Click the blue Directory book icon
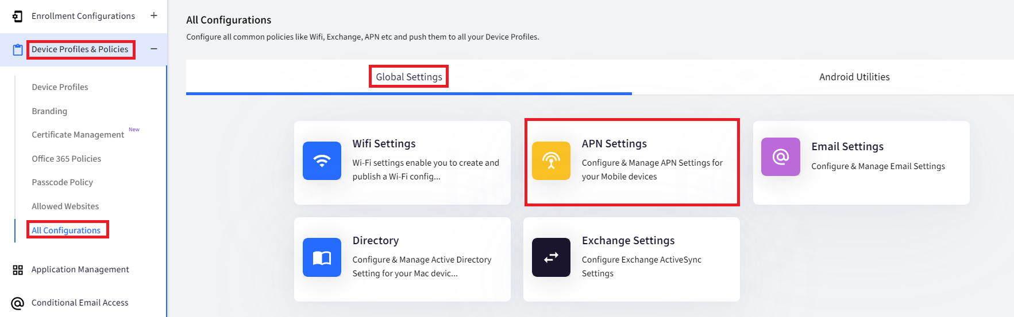This screenshot has width=1014, height=317. (322, 257)
